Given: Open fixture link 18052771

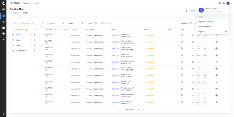Looking at the screenshot, I should pos(115,49).
